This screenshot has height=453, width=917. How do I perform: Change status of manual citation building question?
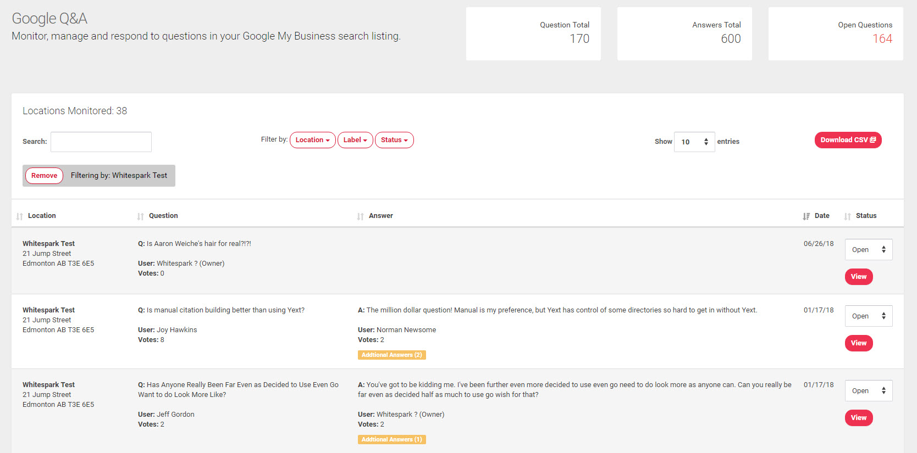tap(868, 316)
